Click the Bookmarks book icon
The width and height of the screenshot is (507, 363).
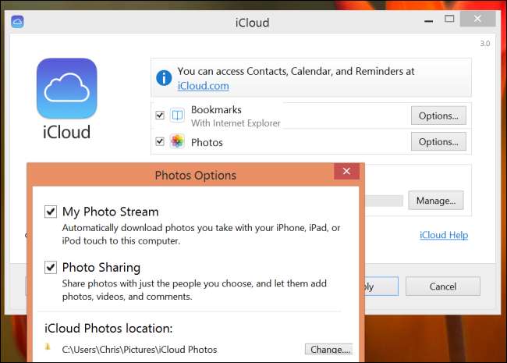(177, 116)
